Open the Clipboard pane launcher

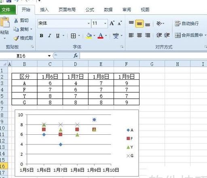pos(32,47)
